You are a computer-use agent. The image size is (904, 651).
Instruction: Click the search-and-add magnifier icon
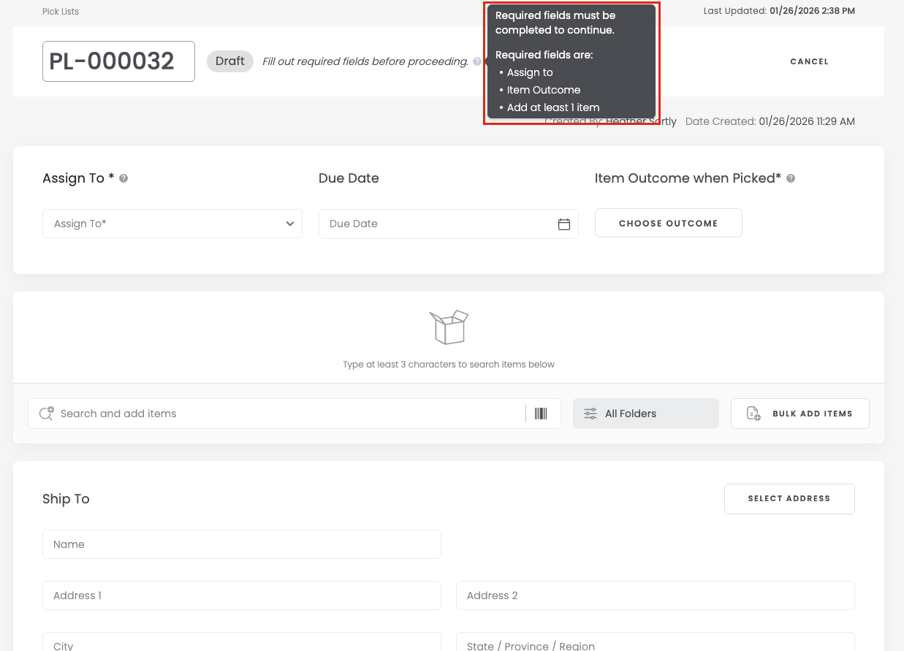point(46,414)
